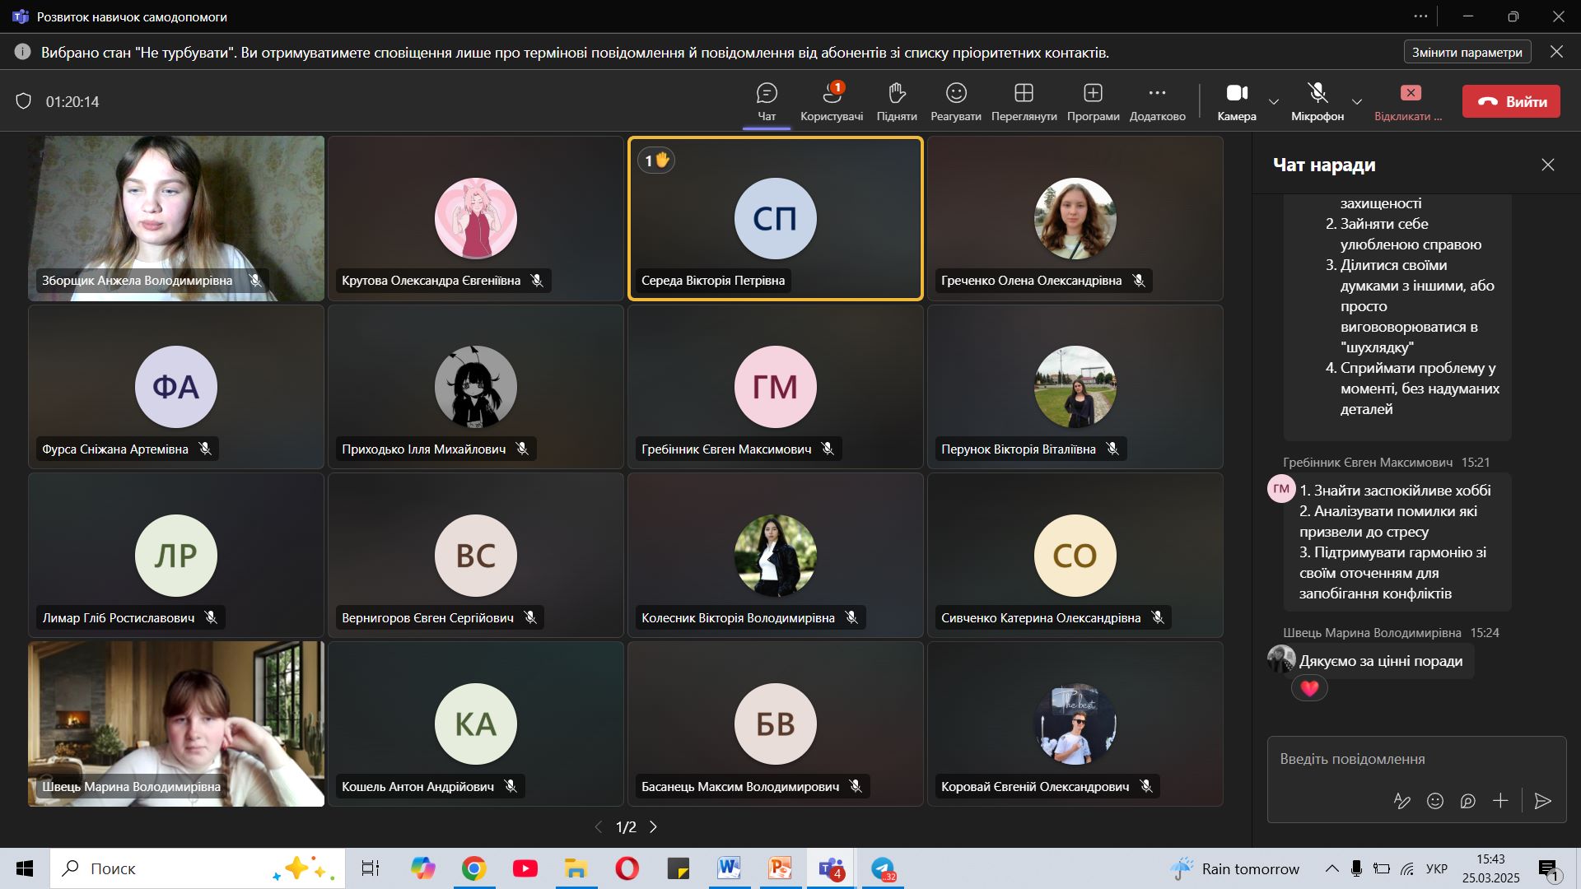Expand the camera options dropdown arrow
Screen dimensions: 1581x889
tap(1274, 102)
